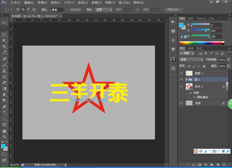The image size is (232, 168).
Task: Toggle visibility of 颜色叠加 effect
Action: pos(194,97)
